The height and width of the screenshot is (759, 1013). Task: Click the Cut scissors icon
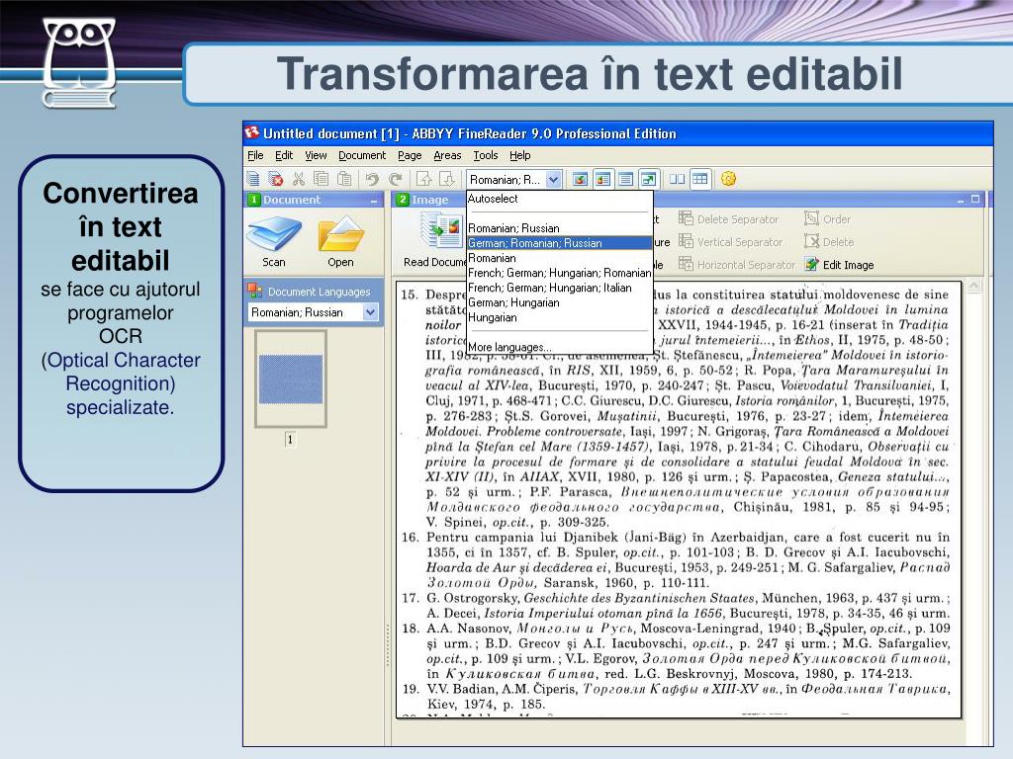click(x=299, y=179)
